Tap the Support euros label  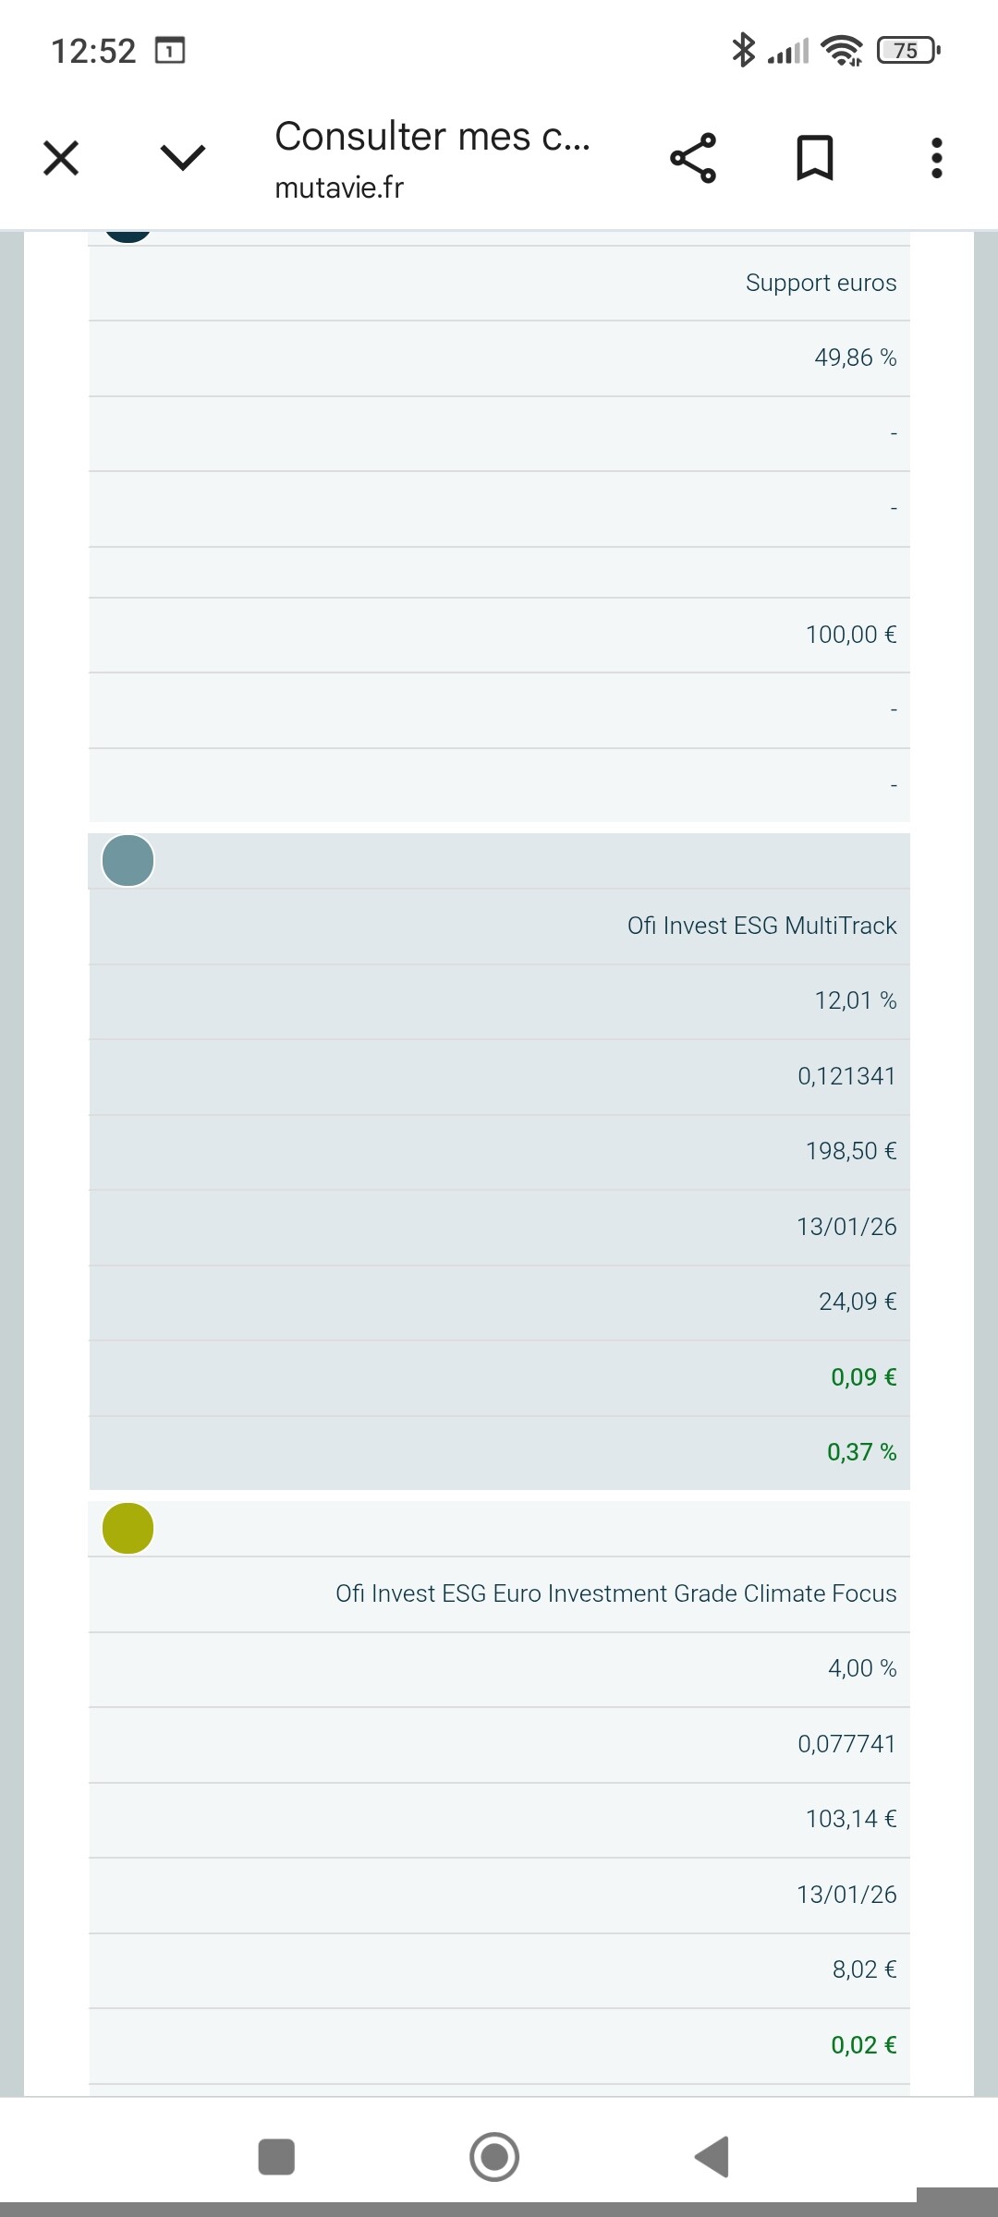[821, 283]
